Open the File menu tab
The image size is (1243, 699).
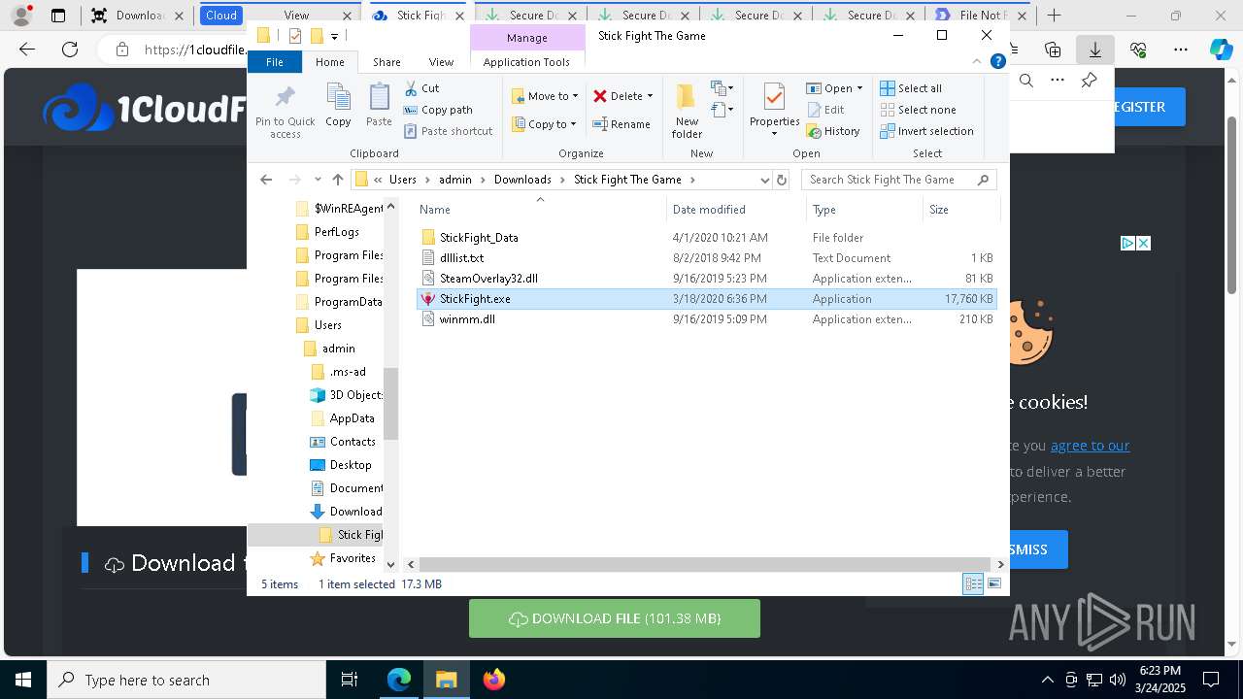coord(275,62)
